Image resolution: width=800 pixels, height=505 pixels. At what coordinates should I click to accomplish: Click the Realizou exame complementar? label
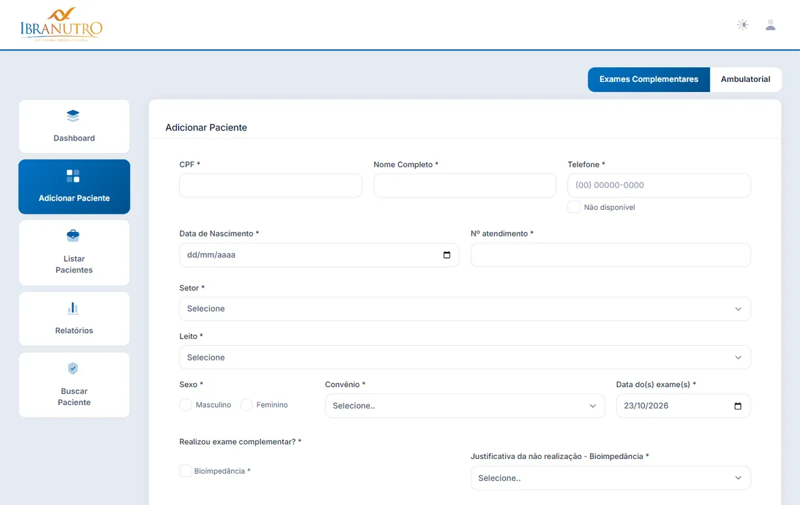click(x=240, y=442)
